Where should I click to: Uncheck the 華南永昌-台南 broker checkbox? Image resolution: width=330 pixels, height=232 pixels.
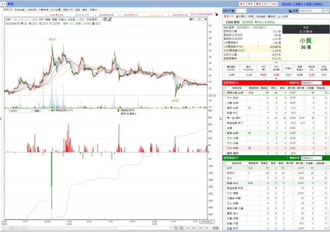(x=225, y=93)
